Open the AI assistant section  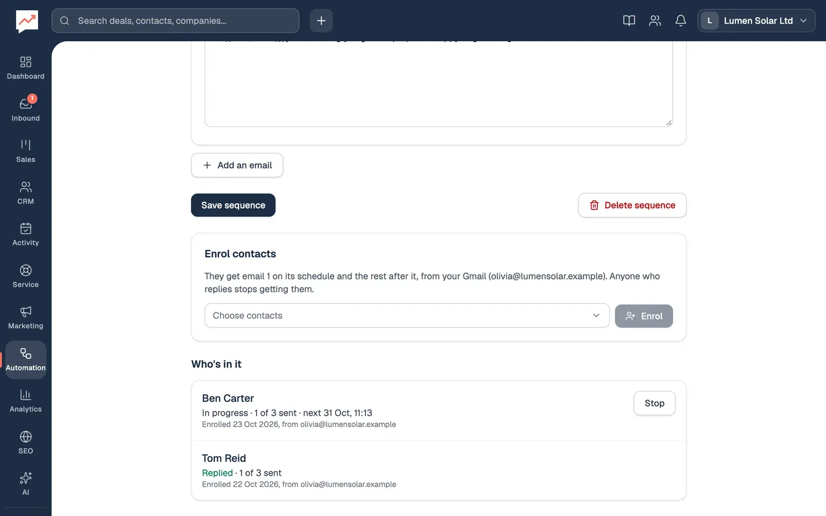(26, 484)
